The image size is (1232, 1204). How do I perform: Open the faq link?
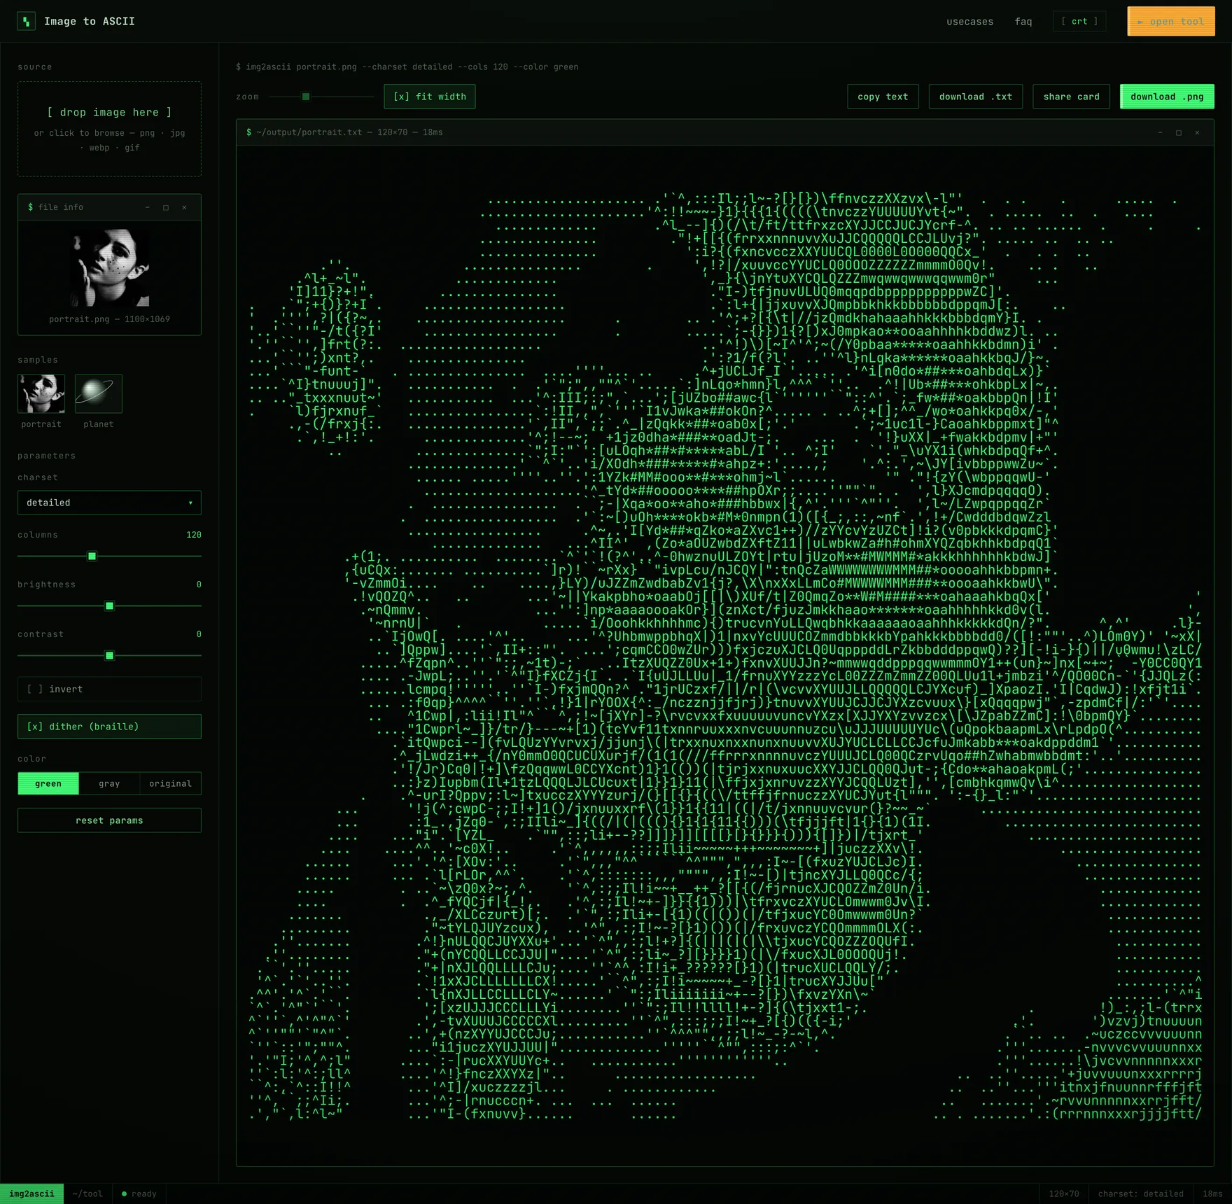click(x=1023, y=22)
